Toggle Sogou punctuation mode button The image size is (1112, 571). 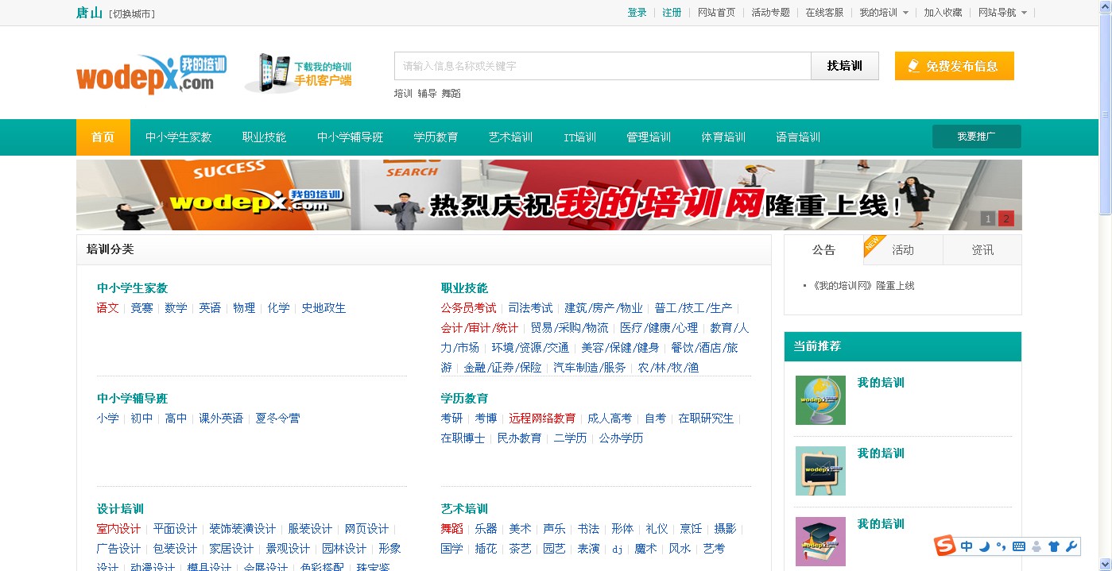(1002, 546)
